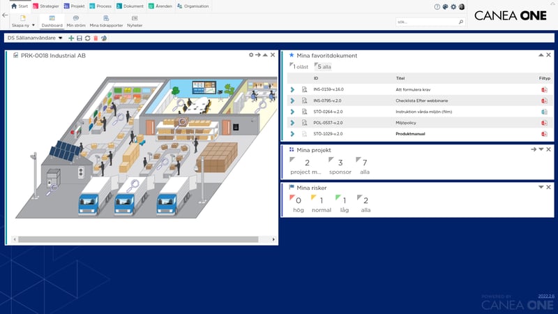Open gear settings of PRK-0018 Industrial AB widget

251,54
